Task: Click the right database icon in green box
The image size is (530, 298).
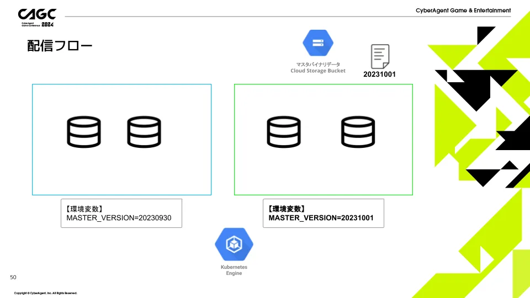Action: [357, 132]
